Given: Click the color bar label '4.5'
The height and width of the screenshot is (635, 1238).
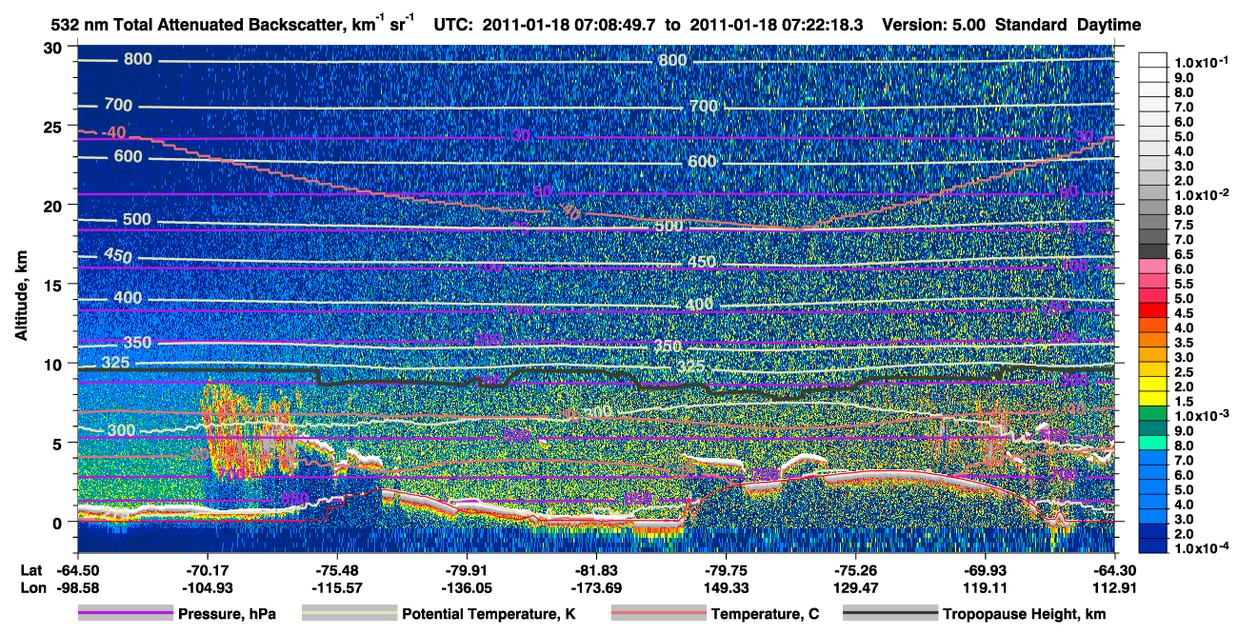Looking at the screenshot, I should (1185, 312).
